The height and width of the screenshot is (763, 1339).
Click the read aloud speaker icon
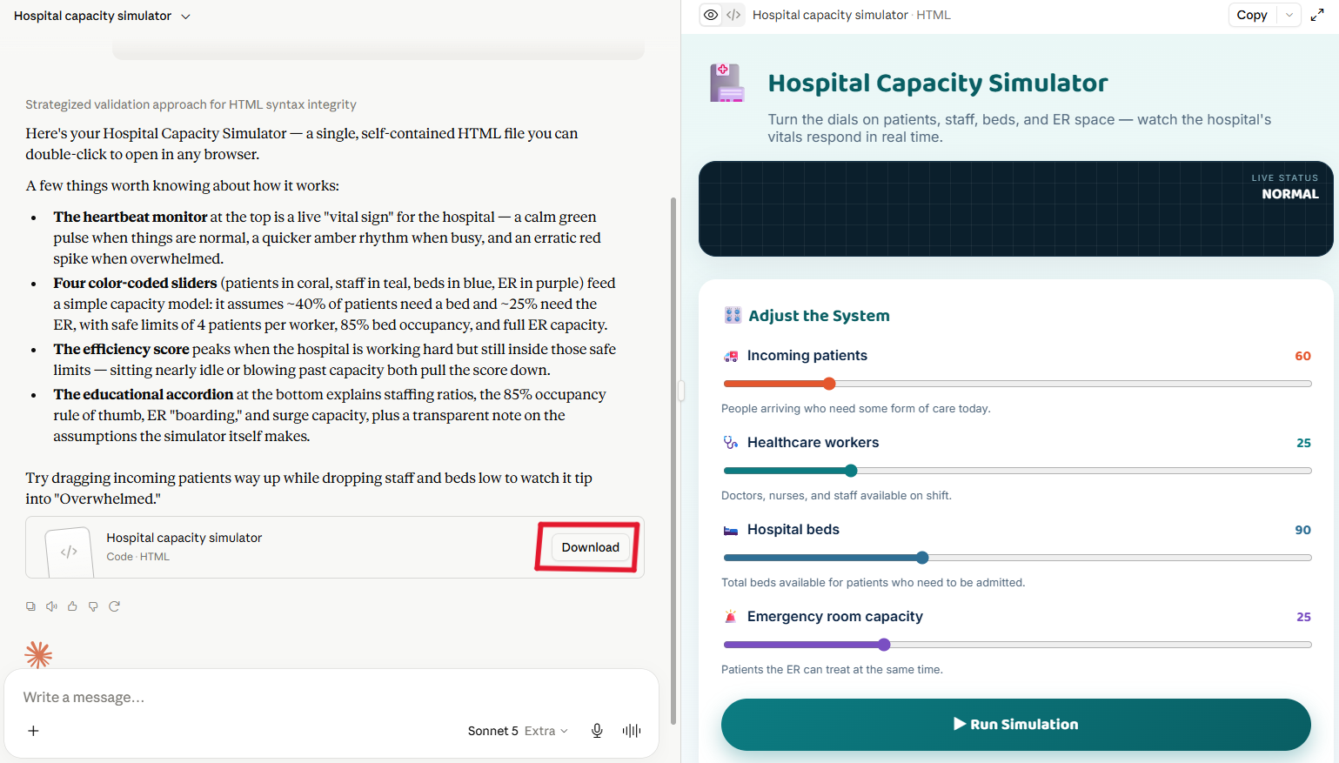tap(51, 606)
